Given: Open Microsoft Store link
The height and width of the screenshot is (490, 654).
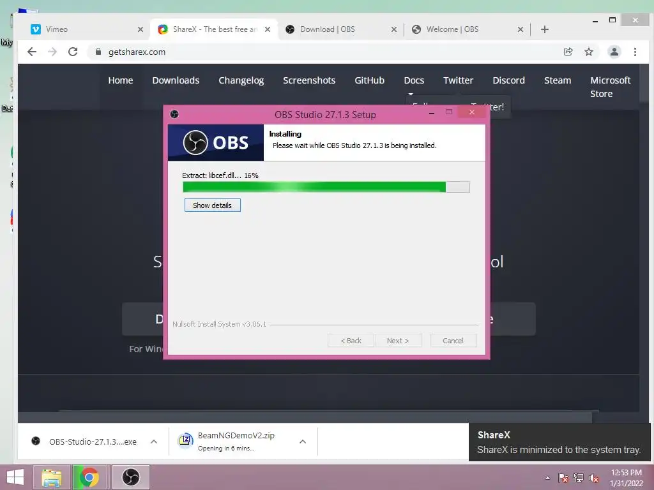Looking at the screenshot, I should (x=610, y=87).
